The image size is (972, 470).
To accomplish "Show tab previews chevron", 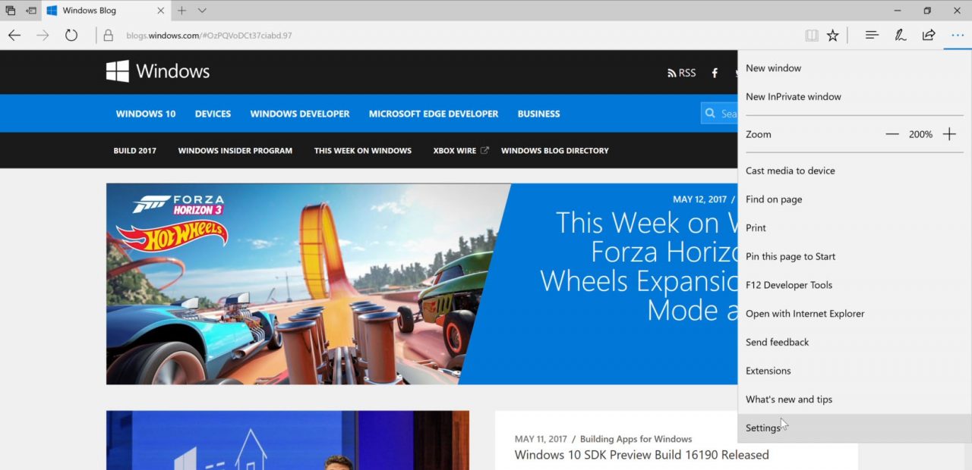I will 202,11.
